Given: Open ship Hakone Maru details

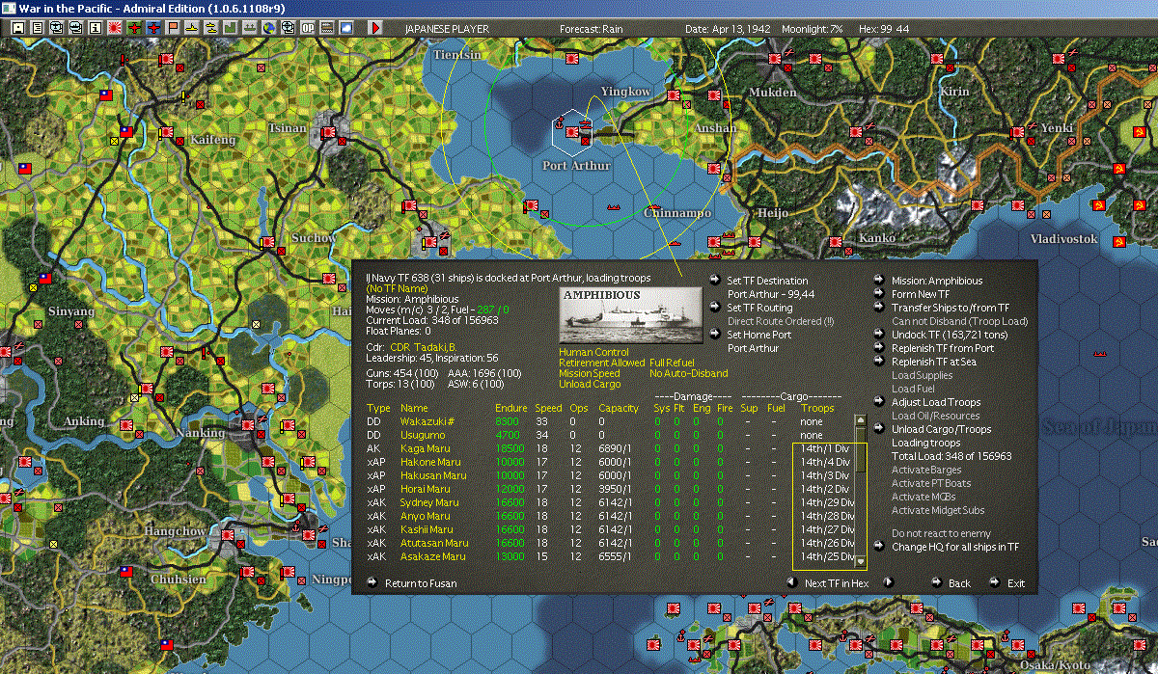Looking at the screenshot, I should coord(431,462).
